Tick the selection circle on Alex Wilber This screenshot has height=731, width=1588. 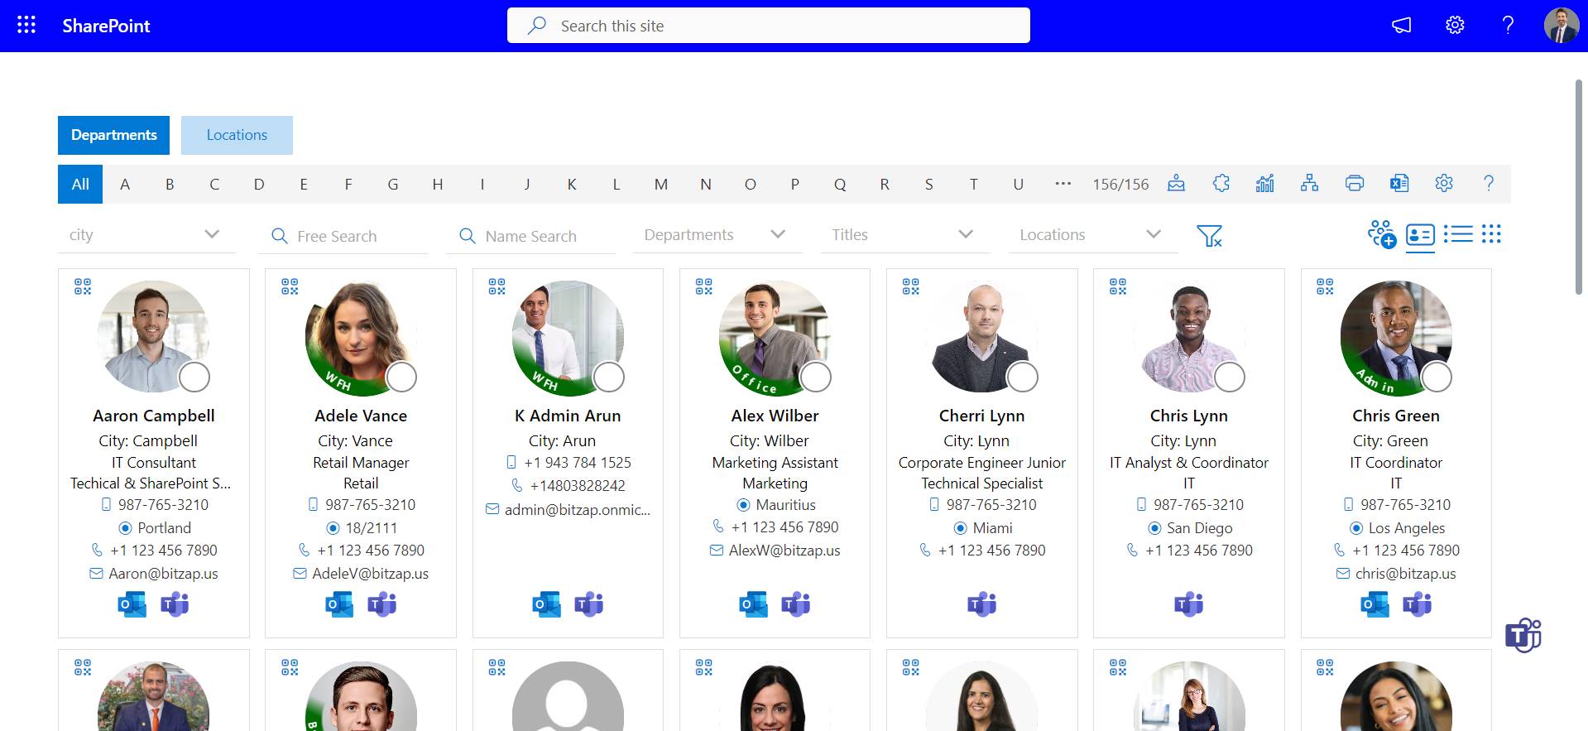coord(815,377)
